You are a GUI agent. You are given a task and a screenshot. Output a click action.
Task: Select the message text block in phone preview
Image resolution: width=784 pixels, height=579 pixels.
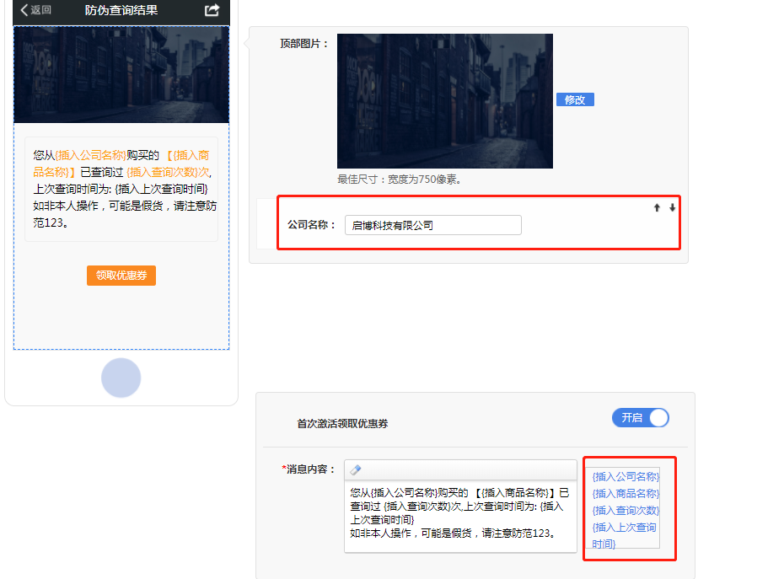pos(121,189)
